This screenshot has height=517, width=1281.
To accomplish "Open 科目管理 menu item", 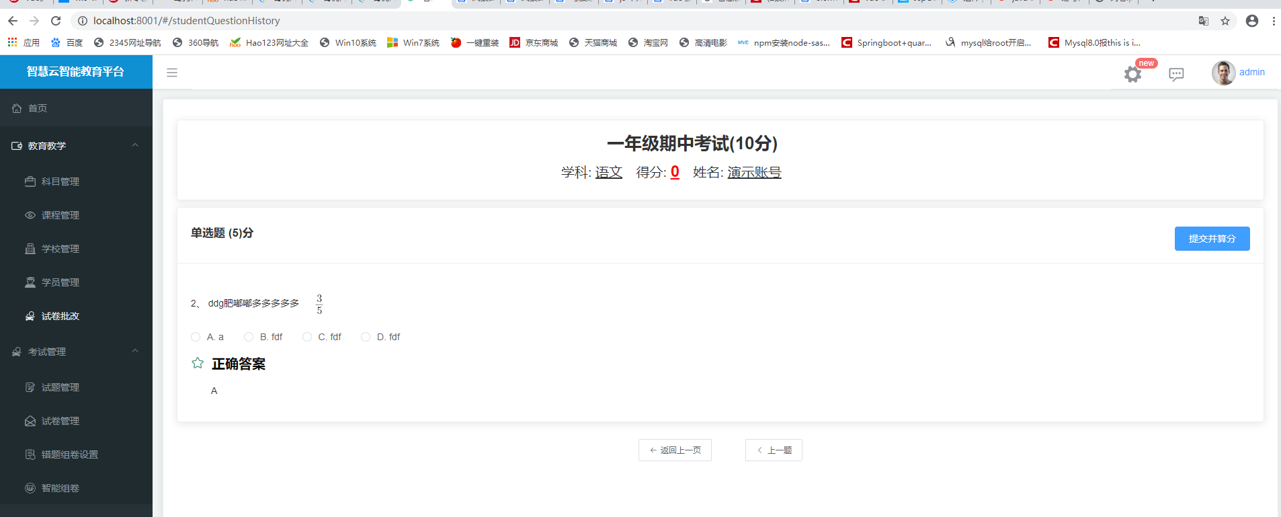I will (76, 182).
